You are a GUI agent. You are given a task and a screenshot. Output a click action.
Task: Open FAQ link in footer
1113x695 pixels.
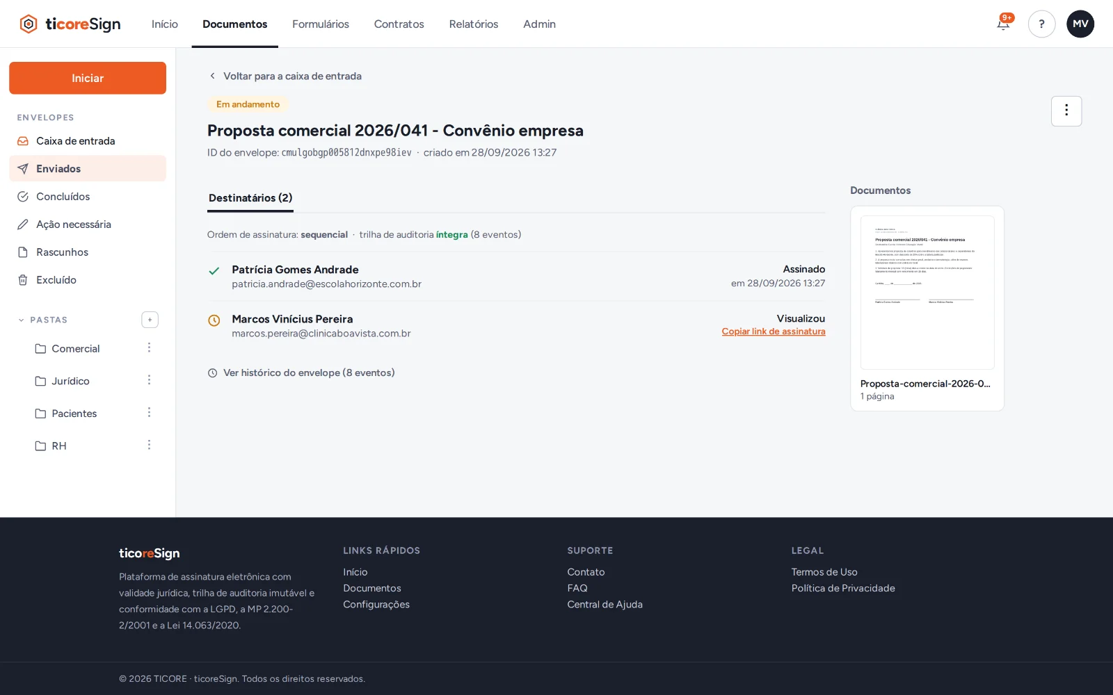577,588
